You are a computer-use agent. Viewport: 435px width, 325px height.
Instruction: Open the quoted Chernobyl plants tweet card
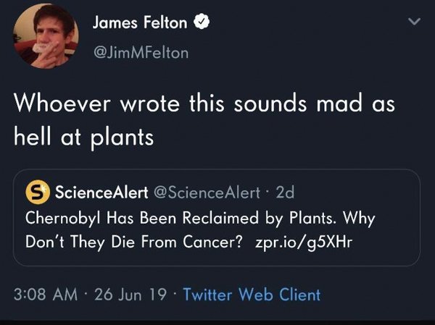click(217, 217)
